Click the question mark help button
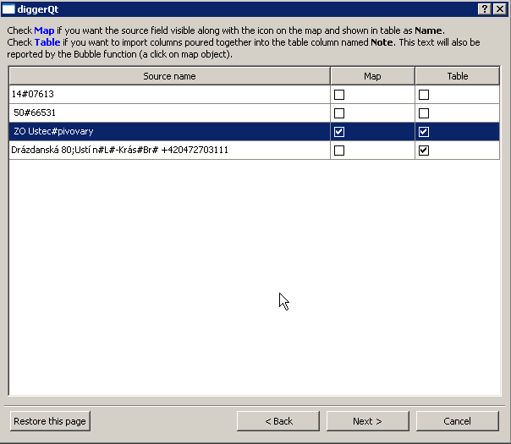511x444 pixels. click(484, 8)
